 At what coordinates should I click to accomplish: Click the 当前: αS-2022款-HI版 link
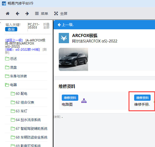pyautogui.click(x=22, y=49)
